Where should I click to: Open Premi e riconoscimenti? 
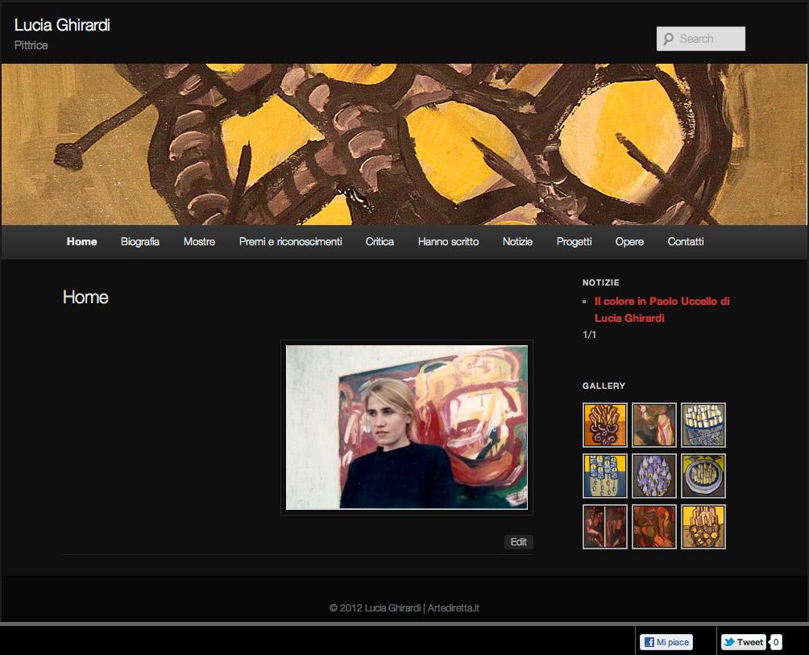click(290, 241)
